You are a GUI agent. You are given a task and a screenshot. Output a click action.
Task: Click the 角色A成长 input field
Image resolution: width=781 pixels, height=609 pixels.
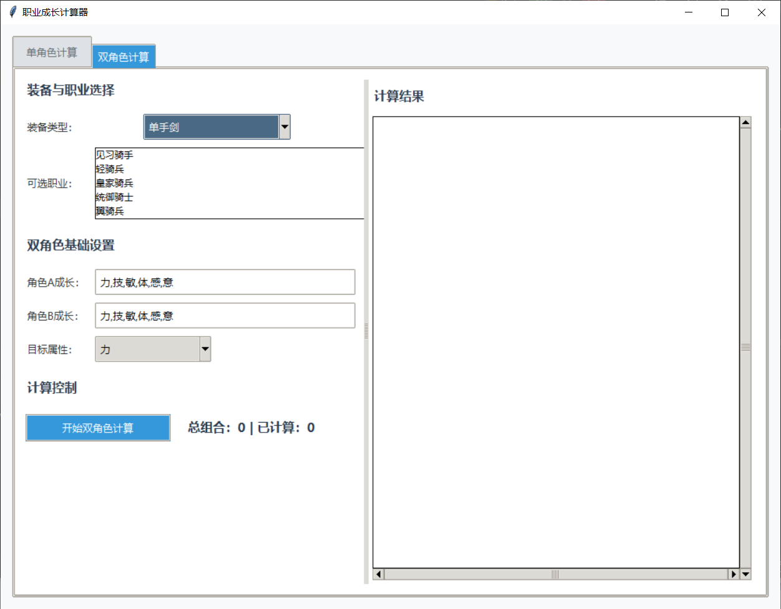click(225, 282)
